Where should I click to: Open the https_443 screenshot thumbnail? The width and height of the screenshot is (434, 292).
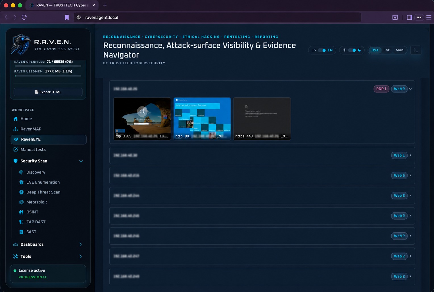pos(262,119)
